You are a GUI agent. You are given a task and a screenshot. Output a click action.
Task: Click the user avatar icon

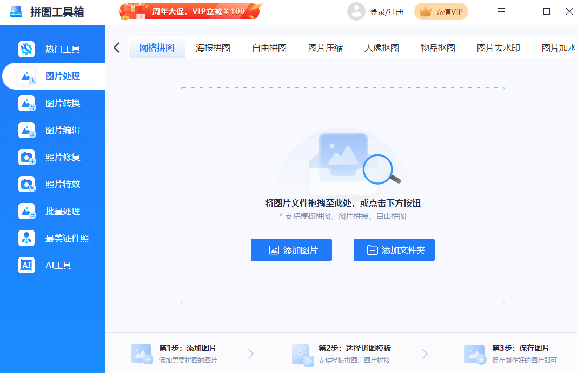pos(356,11)
